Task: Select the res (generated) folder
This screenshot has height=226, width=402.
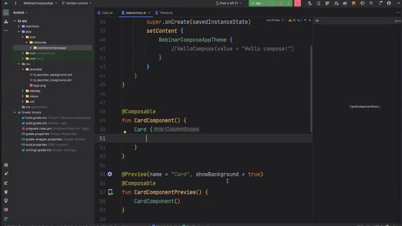Action: click(x=35, y=107)
